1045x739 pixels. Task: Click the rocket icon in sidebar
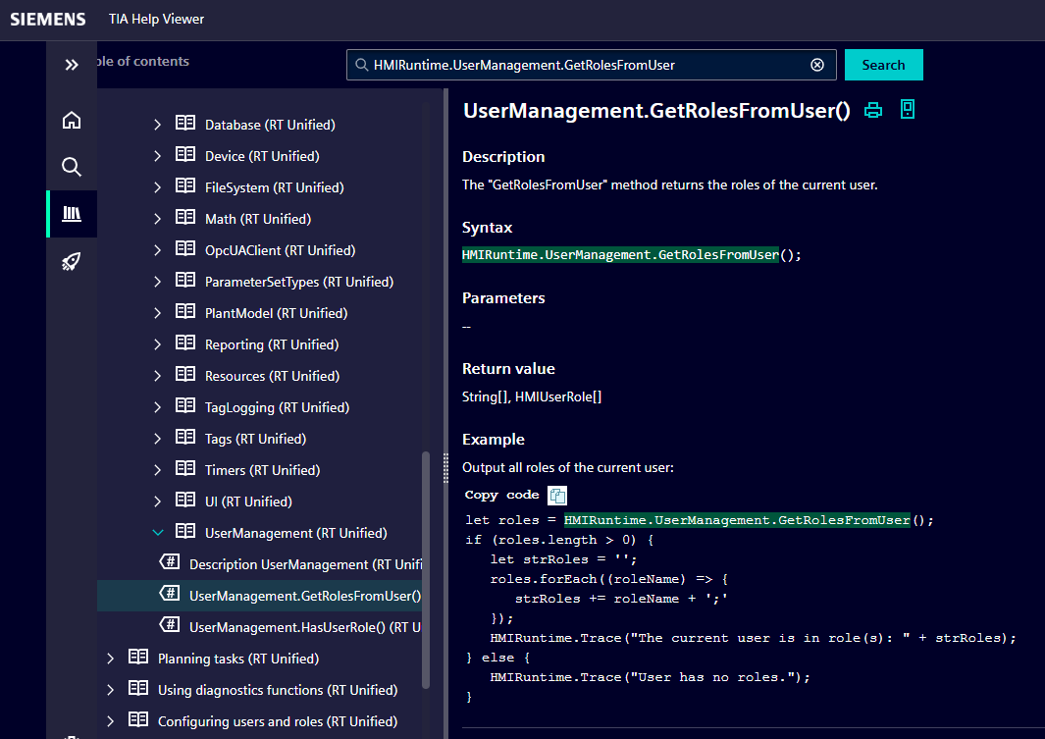pos(72,261)
